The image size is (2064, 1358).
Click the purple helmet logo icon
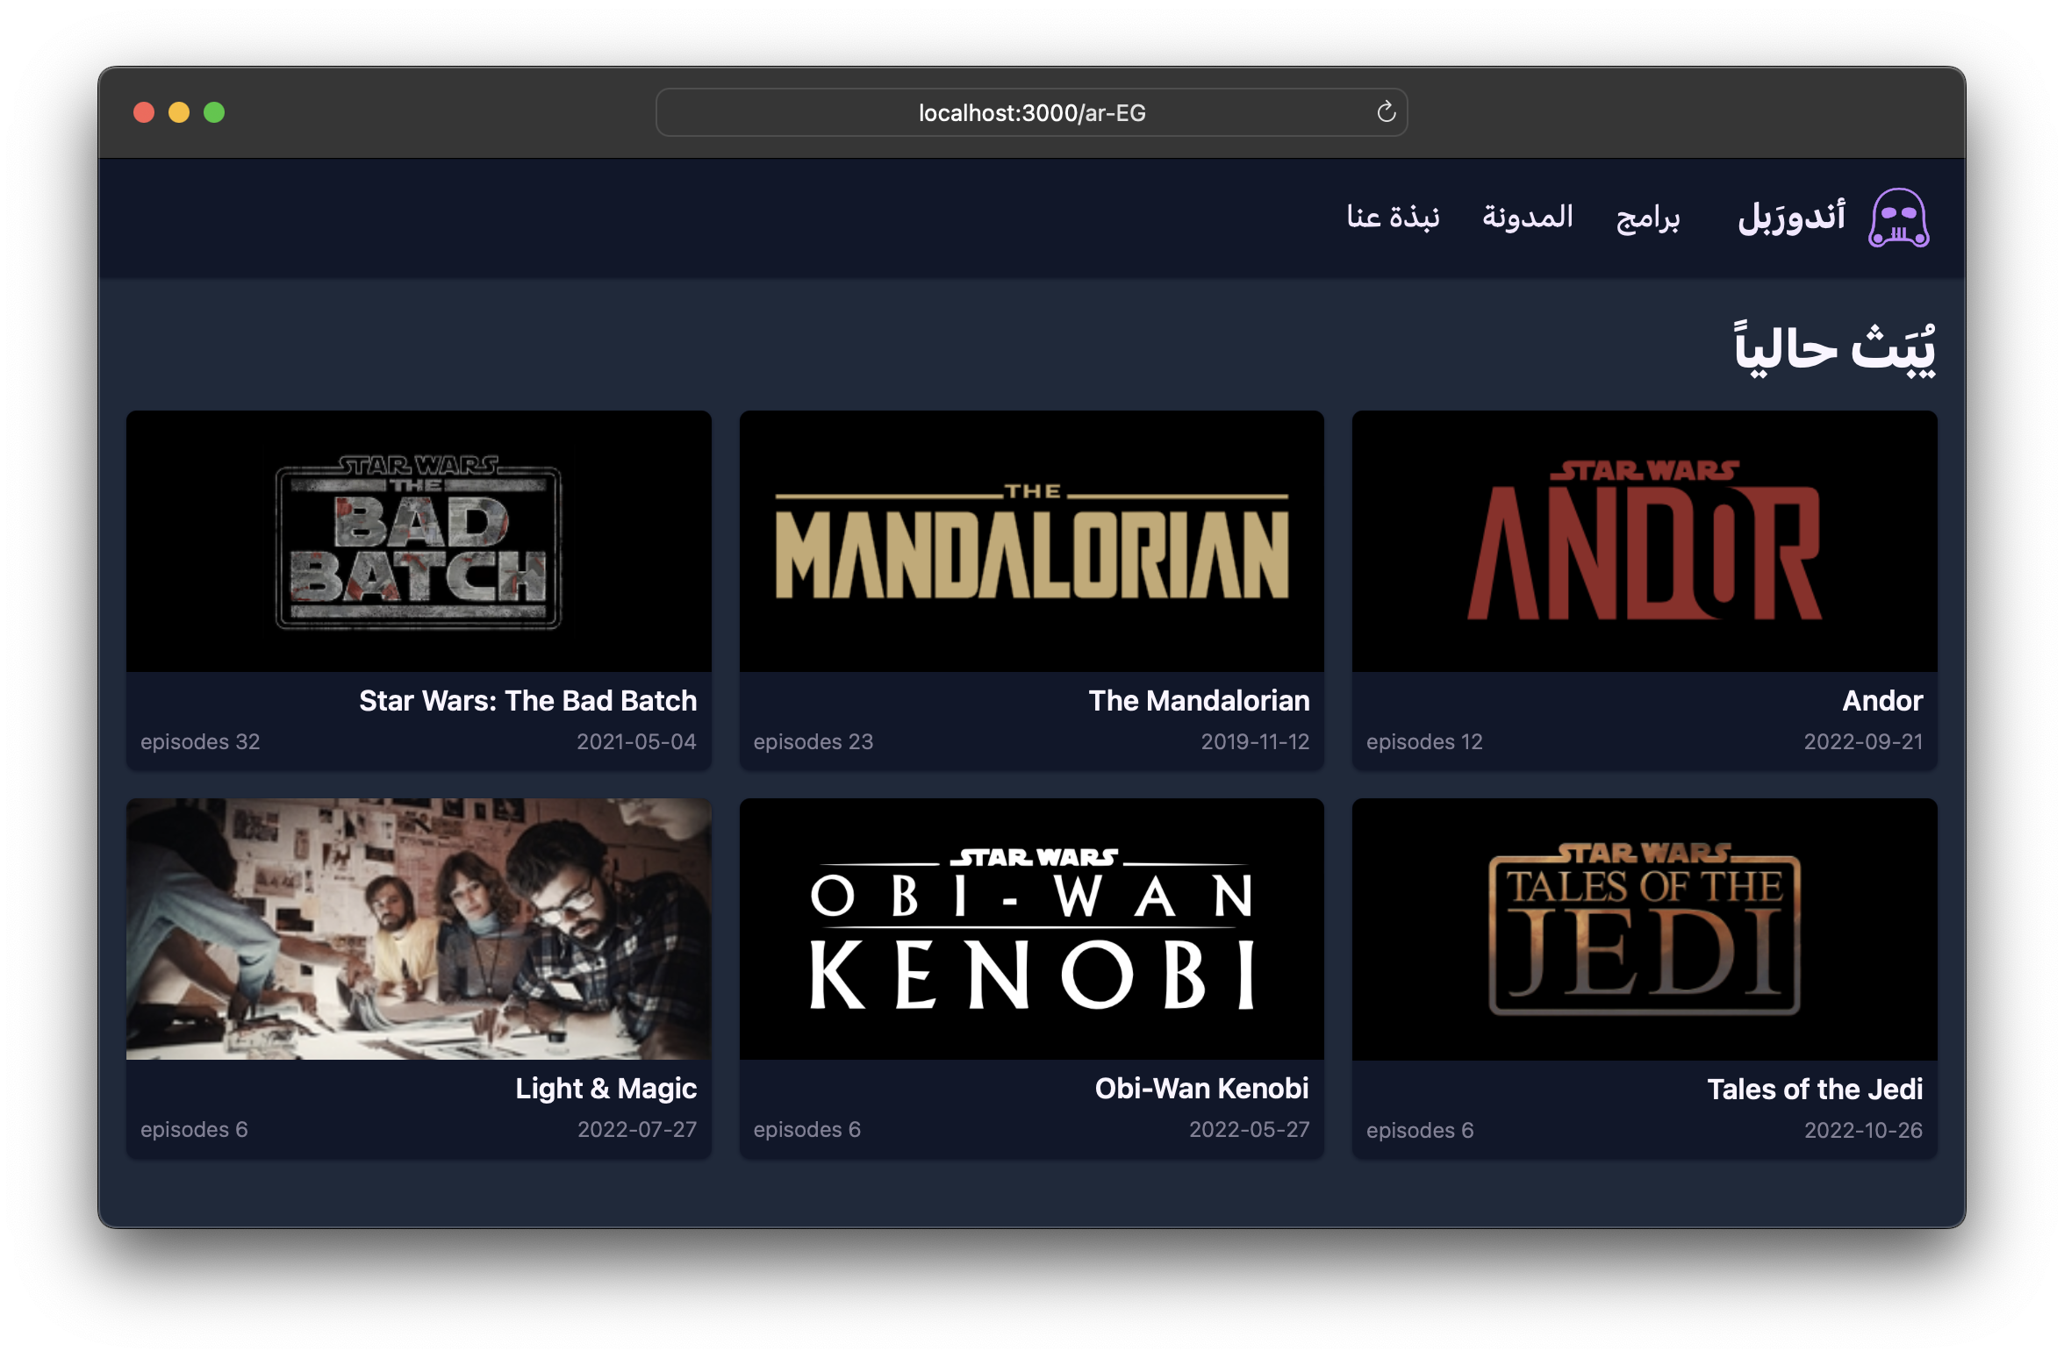coord(1898,218)
